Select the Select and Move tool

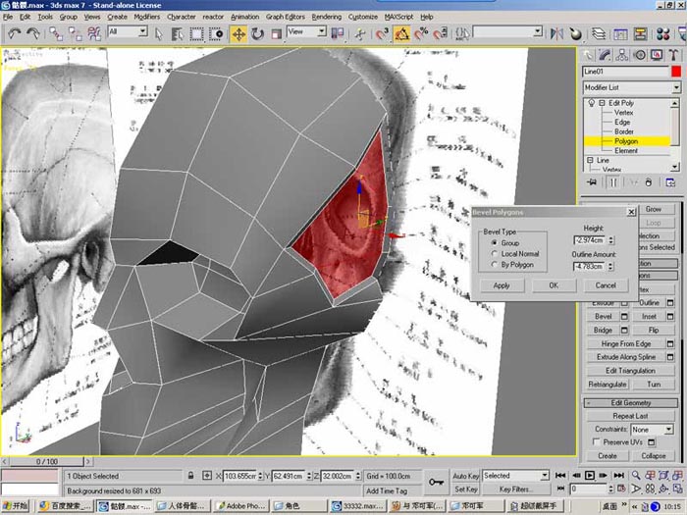click(x=238, y=33)
